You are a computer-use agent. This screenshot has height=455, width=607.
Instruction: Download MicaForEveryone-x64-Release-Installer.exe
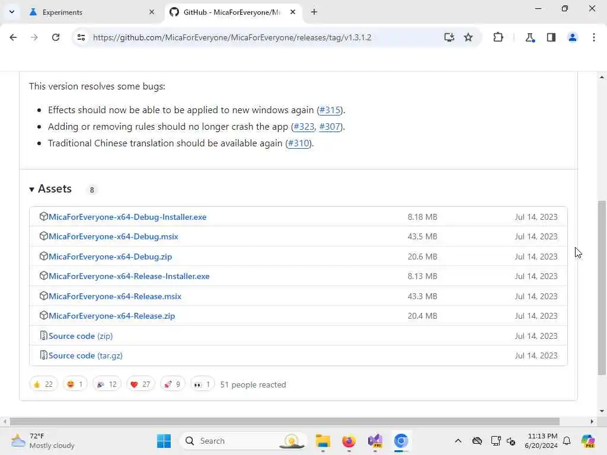[x=129, y=276]
